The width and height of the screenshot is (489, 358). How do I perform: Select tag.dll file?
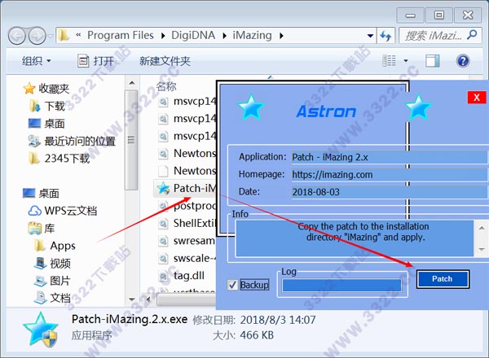click(x=181, y=276)
